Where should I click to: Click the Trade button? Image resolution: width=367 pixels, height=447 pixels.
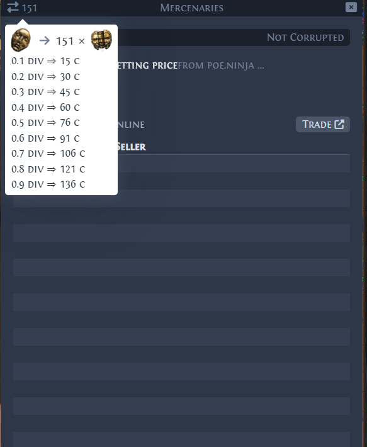[x=323, y=124]
